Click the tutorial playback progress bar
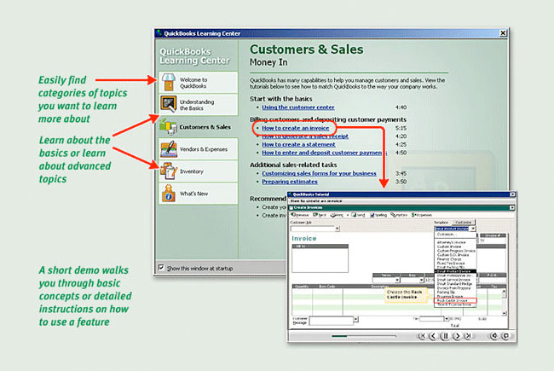Viewport: 554px width, 371px height. point(364,336)
